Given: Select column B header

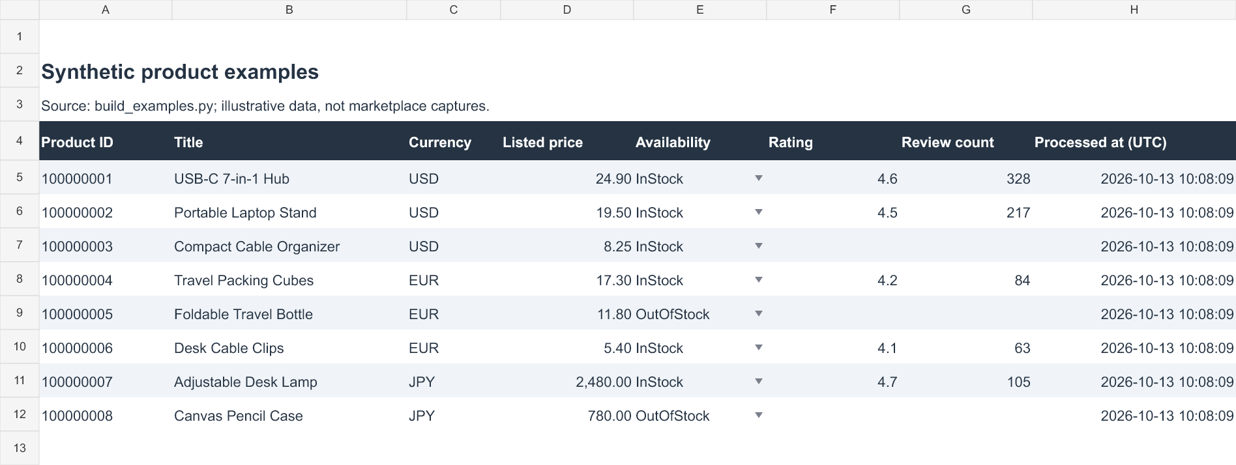Looking at the screenshot, I should [289, 10].
